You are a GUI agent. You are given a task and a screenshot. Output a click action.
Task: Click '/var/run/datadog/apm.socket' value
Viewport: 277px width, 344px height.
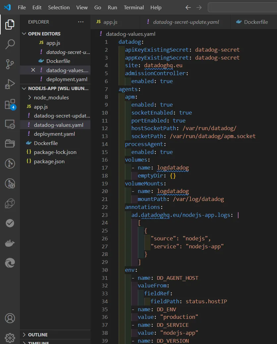(x=213, y=136)
